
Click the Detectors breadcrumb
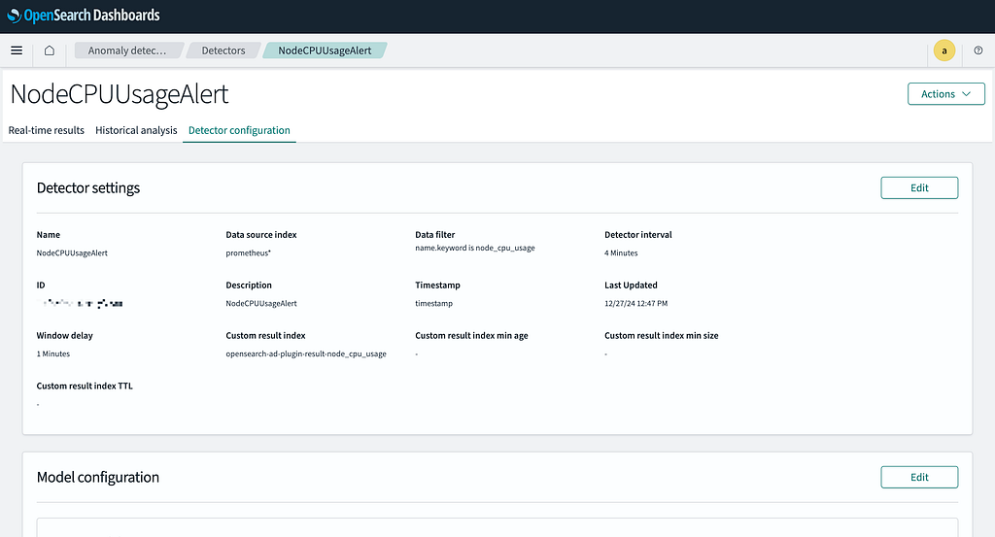pos(223,50)
